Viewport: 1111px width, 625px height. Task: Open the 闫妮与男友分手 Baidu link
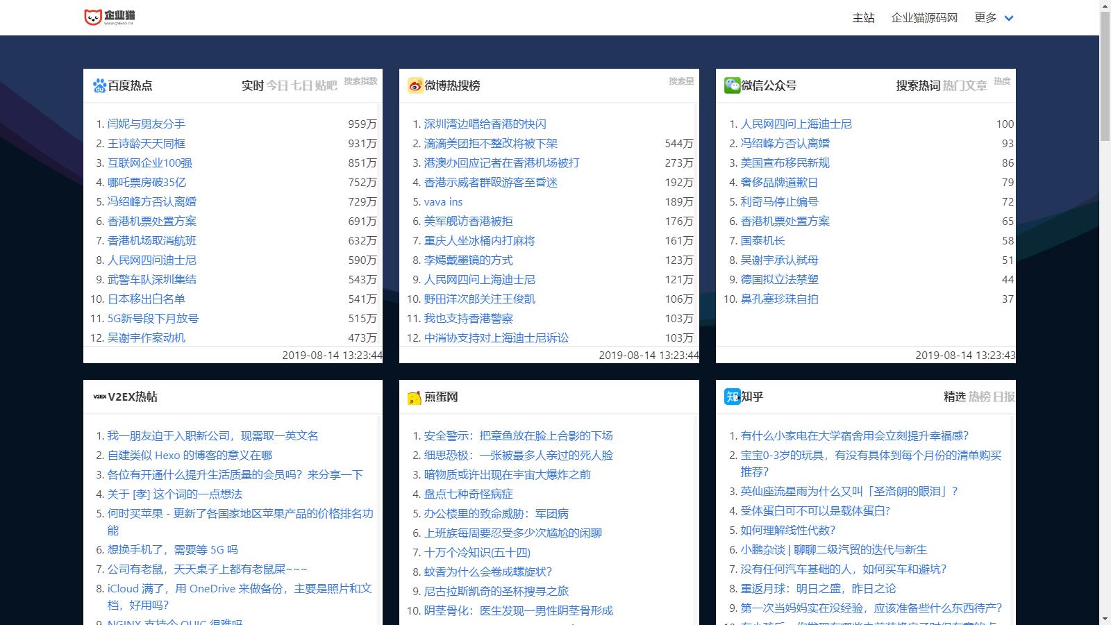pos(146,124)
